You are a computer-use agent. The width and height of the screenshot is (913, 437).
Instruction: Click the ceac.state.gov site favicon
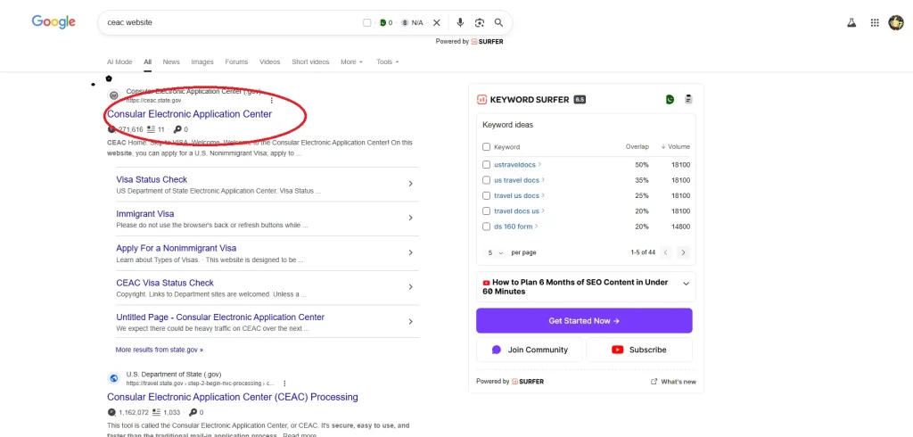pyautogui.click(x=114, y=96)
